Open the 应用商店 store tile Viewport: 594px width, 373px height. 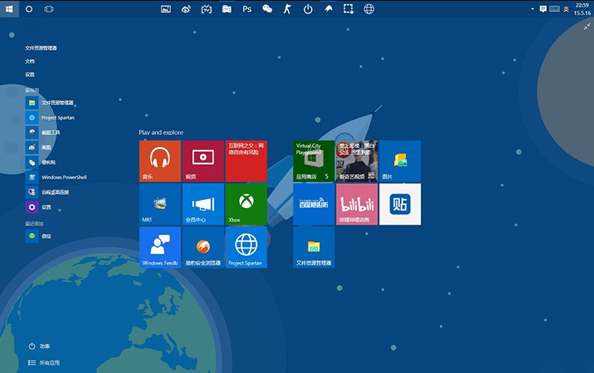[313, 161]
